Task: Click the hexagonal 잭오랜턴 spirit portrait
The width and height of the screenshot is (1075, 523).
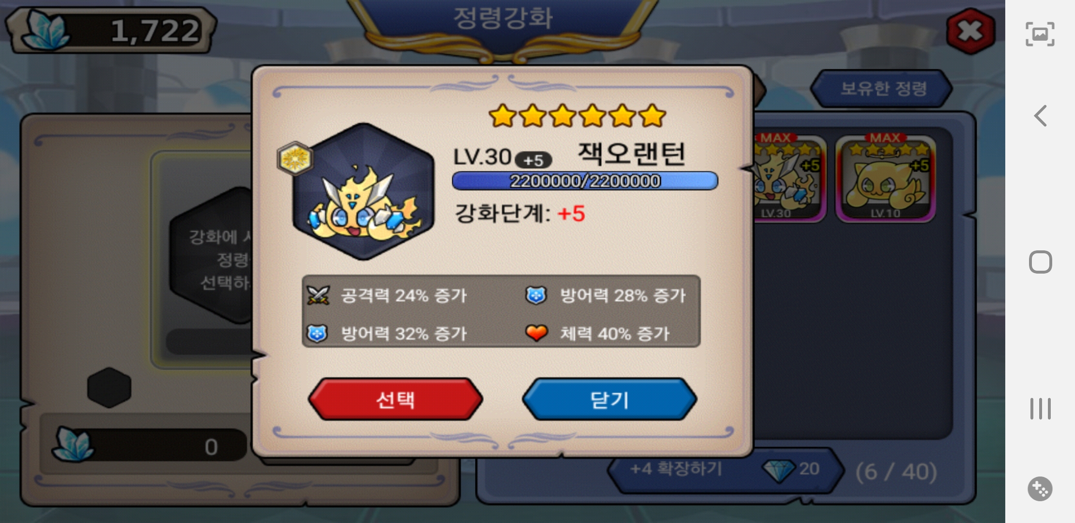Action: coord(363,192)
